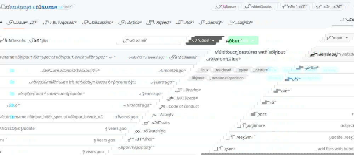The width and height of the screenshot is (354, 155).
Task: Switch to the Discussions tab
Action: 98,22
